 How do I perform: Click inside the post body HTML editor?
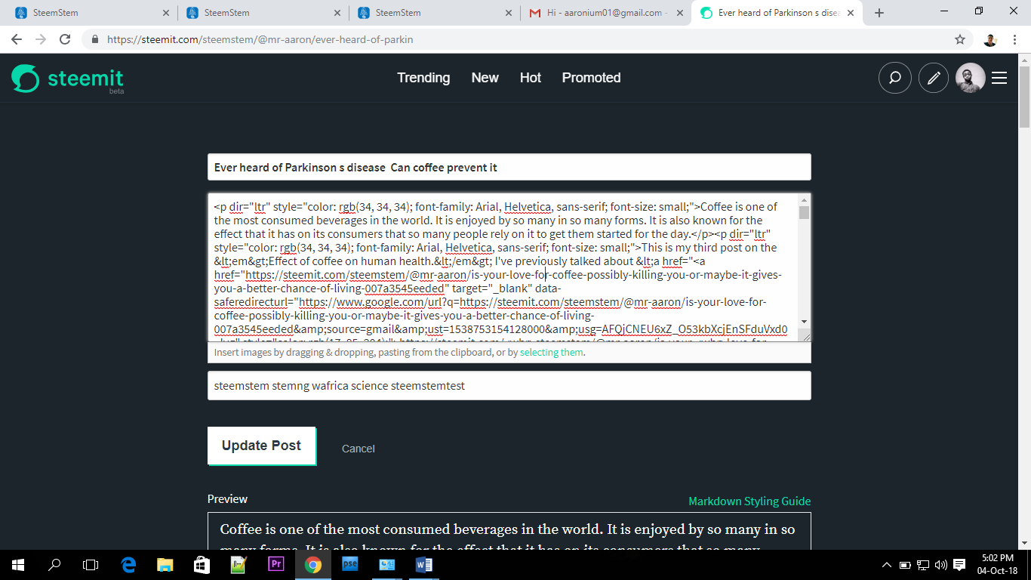[503, 267]
